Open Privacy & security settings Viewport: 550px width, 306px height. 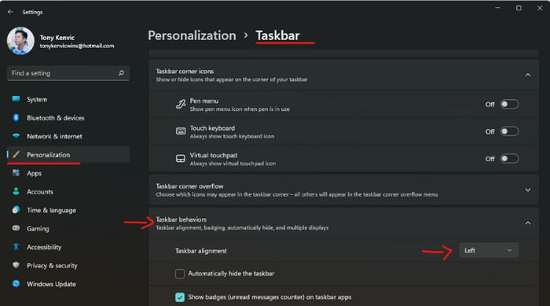click(x=68, y=266)
